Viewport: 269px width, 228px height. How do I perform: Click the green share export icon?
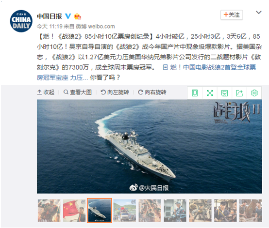coord(239,93)
